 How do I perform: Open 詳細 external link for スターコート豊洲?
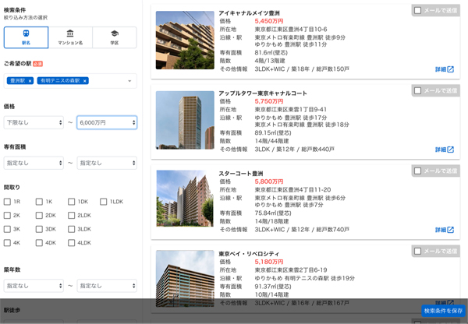pyautogui.click(x=444, y=230)
